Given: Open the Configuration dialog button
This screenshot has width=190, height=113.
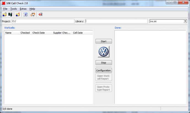Looking at the screenshot, I should pos(104,70).
